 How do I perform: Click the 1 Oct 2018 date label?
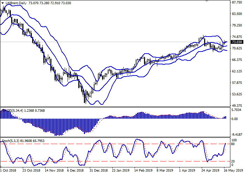click(x=8, y=171)
